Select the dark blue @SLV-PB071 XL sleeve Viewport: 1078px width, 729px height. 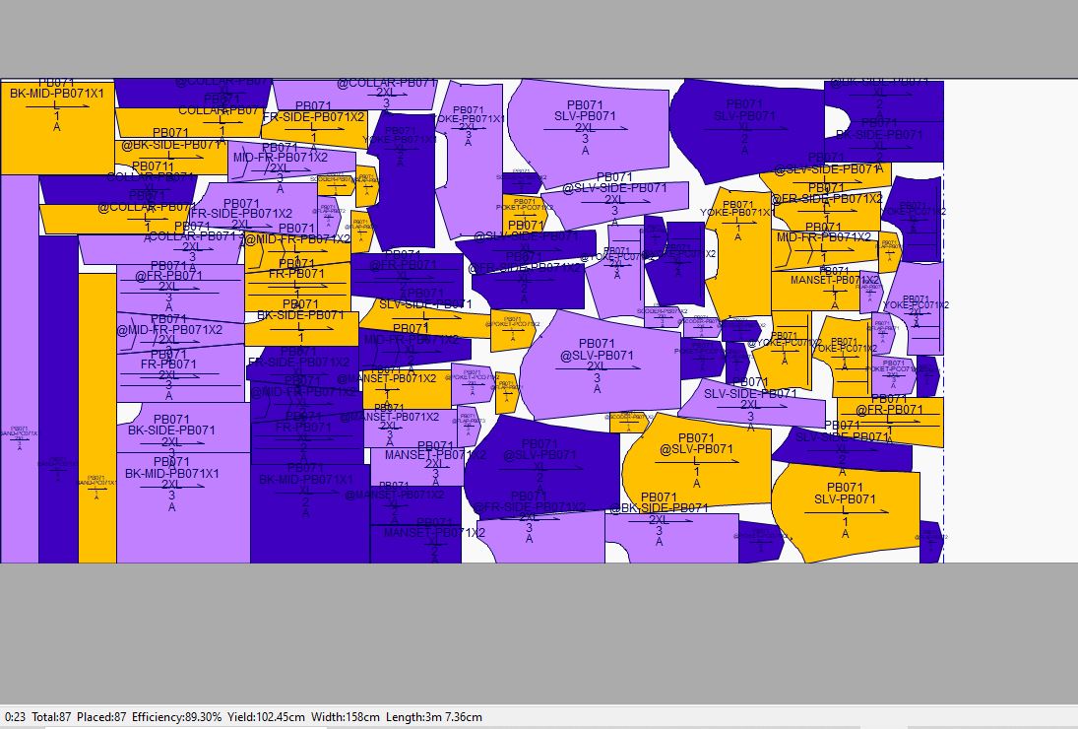pyautogui.click(x=541, y=463)
